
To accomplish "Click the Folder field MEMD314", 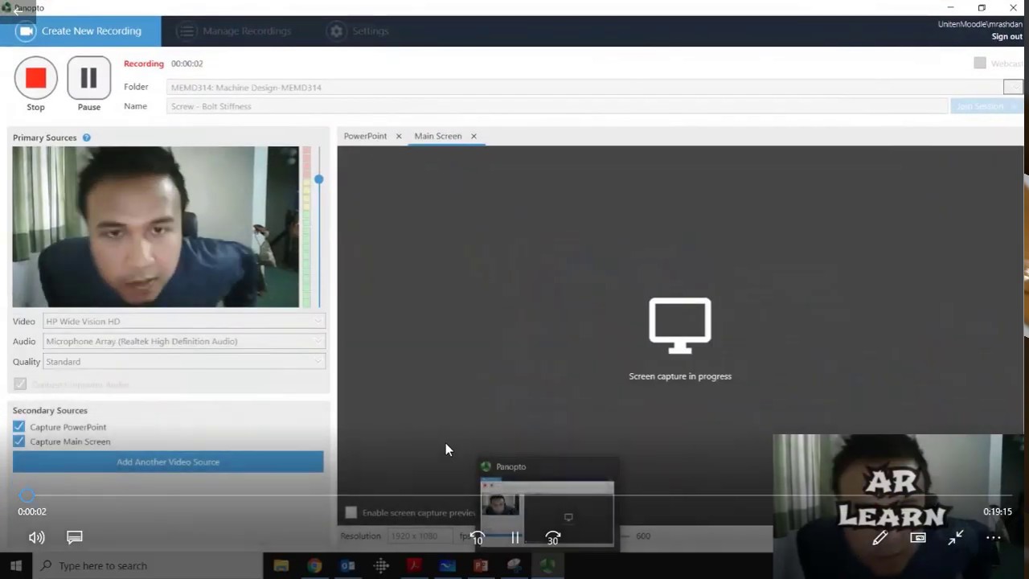I will [584, 87].
